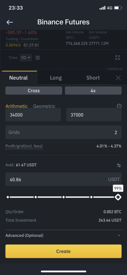This screenshot has width=127, height=275.
Task: Switch to the Short tab
Action: [x=93, y=78]
